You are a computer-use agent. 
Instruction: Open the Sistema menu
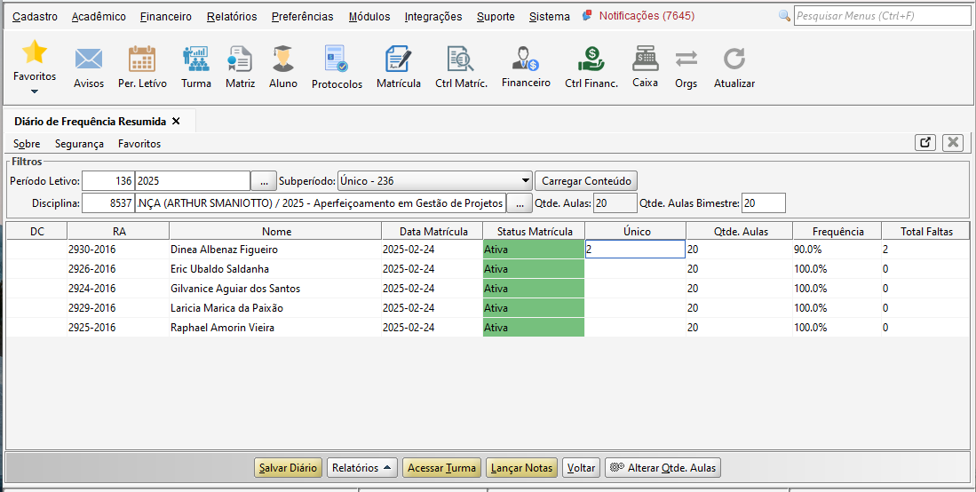[549, 17]
